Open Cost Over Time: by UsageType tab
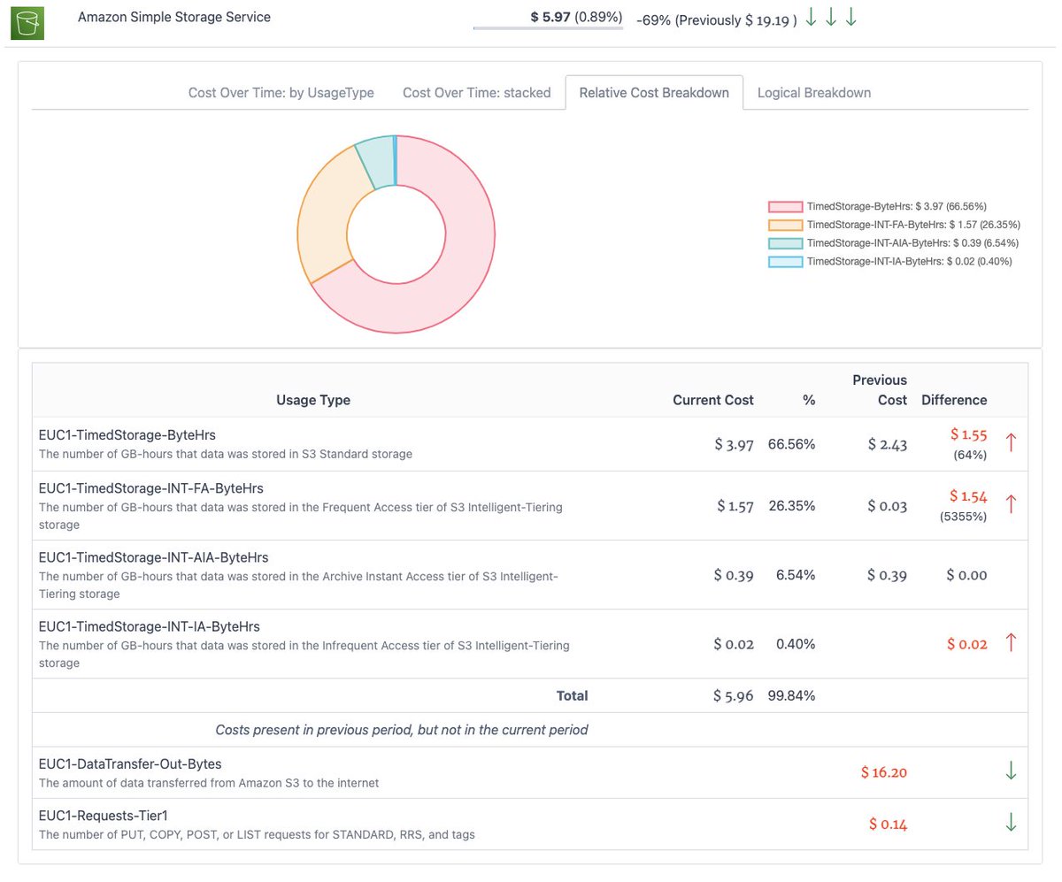Viewport: 1062px width, 882px height. point(281,92)
